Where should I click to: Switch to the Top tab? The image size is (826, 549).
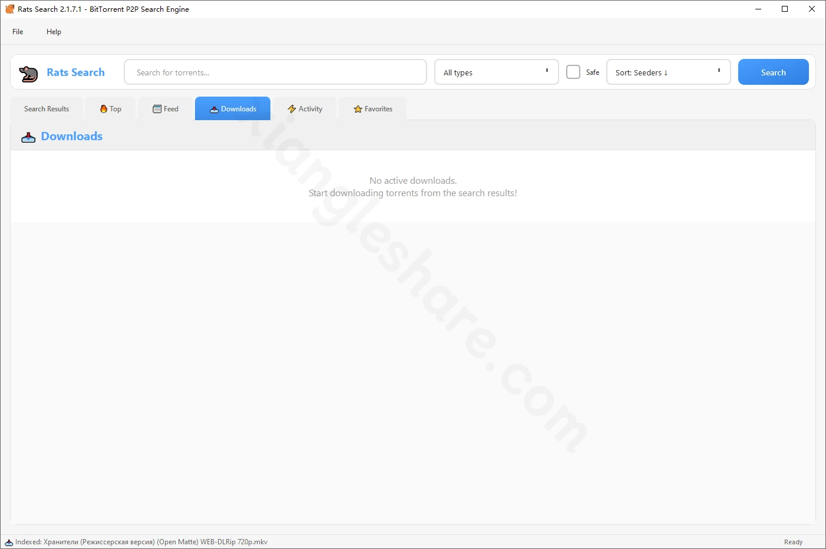[x=111, y=109]
